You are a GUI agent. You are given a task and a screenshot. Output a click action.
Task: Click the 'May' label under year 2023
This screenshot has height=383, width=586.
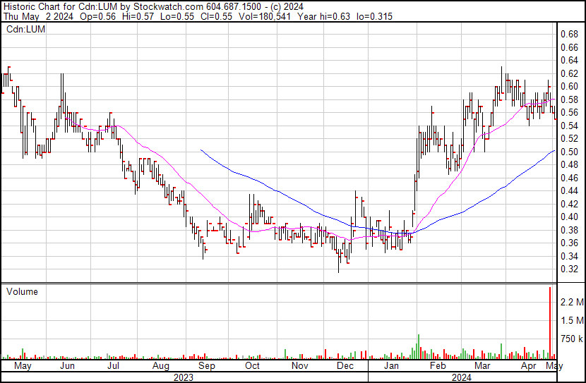click(x=23, y=366)
